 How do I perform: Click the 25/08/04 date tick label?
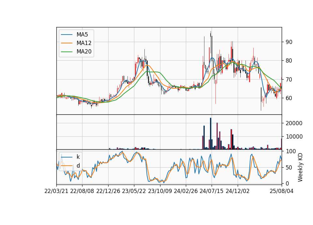click(x=282, y=191)
